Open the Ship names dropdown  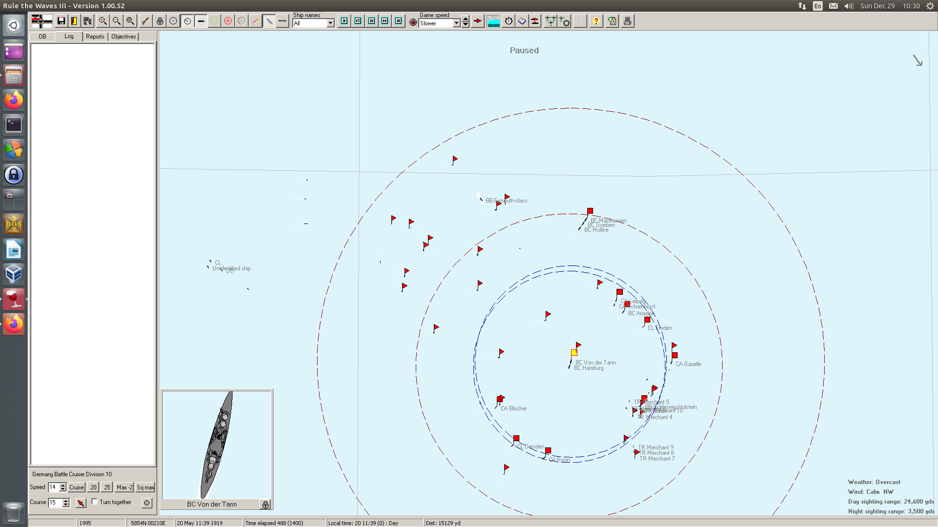point(331,23)
